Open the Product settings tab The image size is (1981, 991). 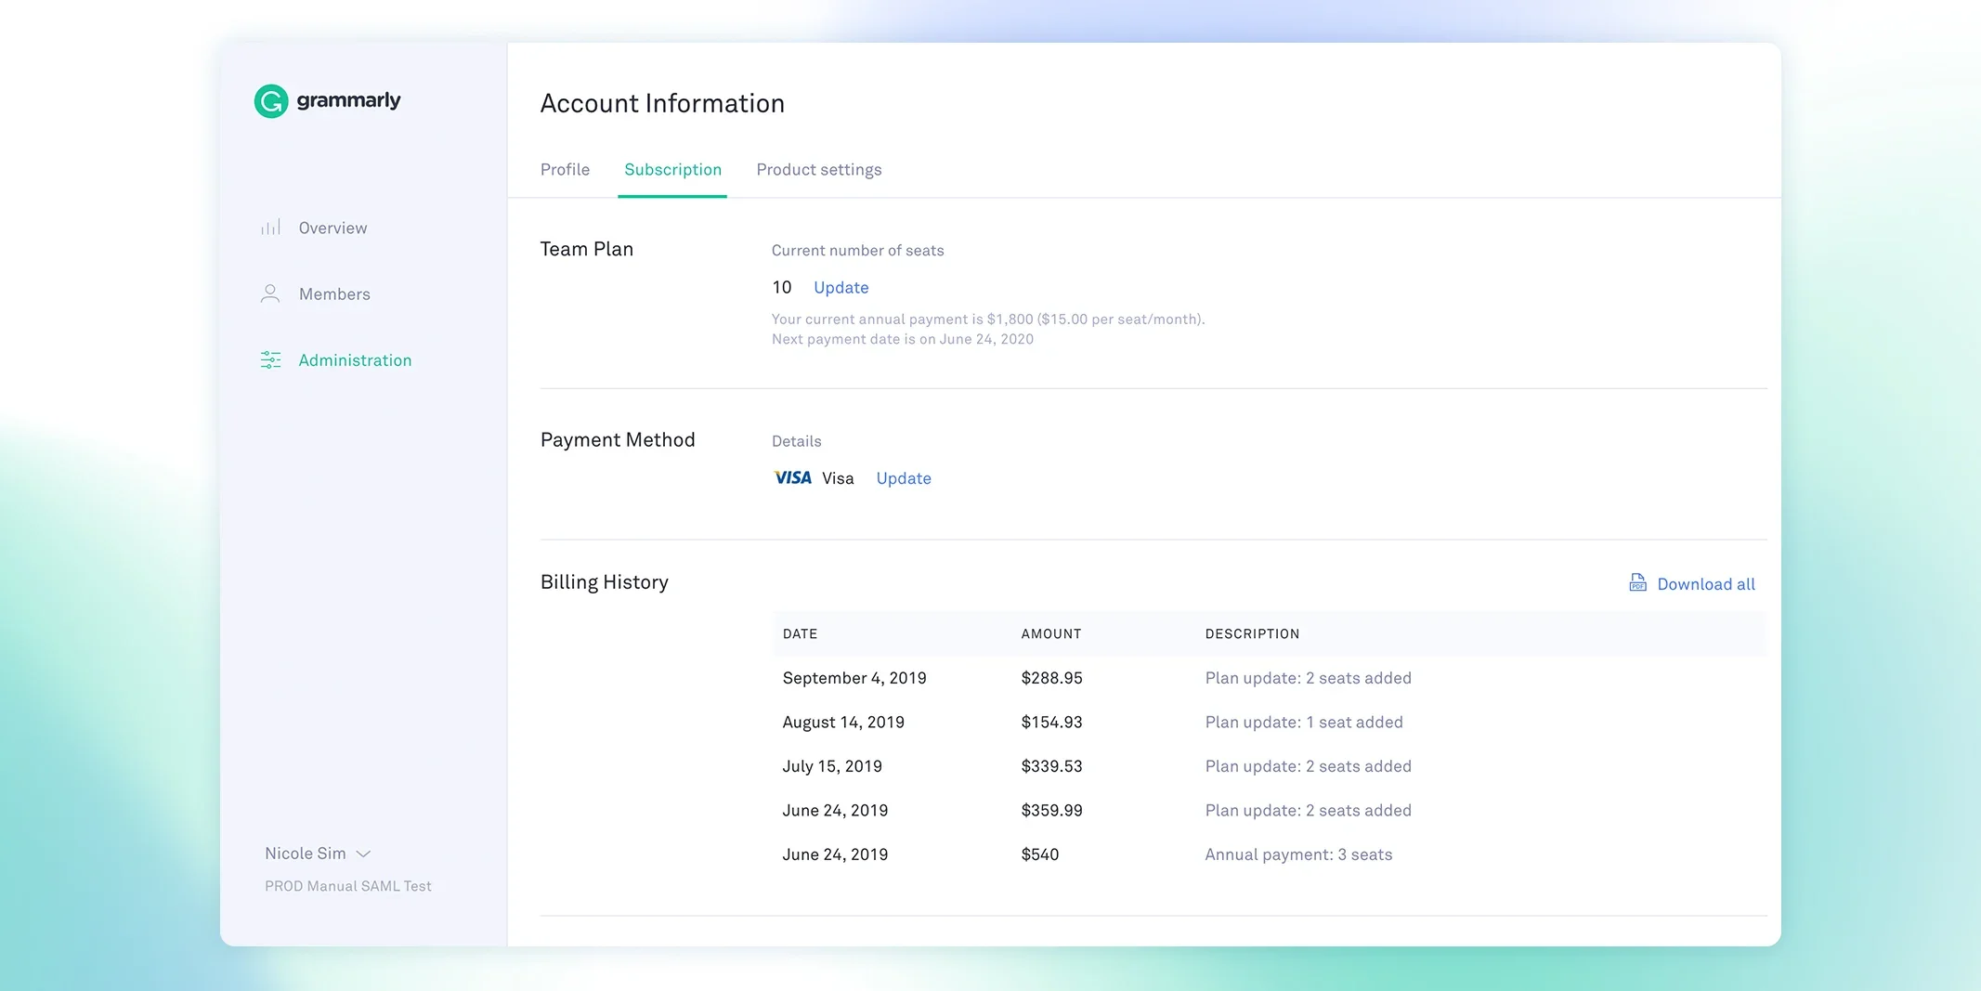coord(818,170)
